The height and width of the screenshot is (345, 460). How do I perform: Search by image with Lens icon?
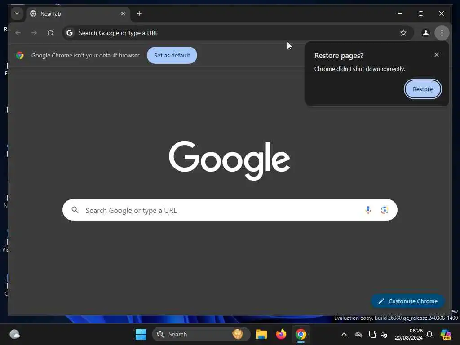[x=385, y=210]
